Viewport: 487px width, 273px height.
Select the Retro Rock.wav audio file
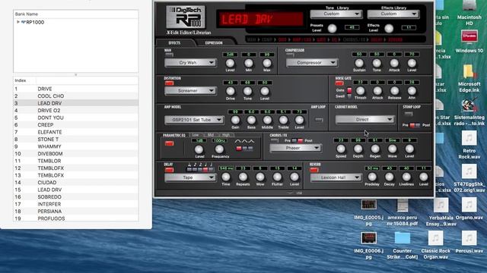click(x=469, y=138)
